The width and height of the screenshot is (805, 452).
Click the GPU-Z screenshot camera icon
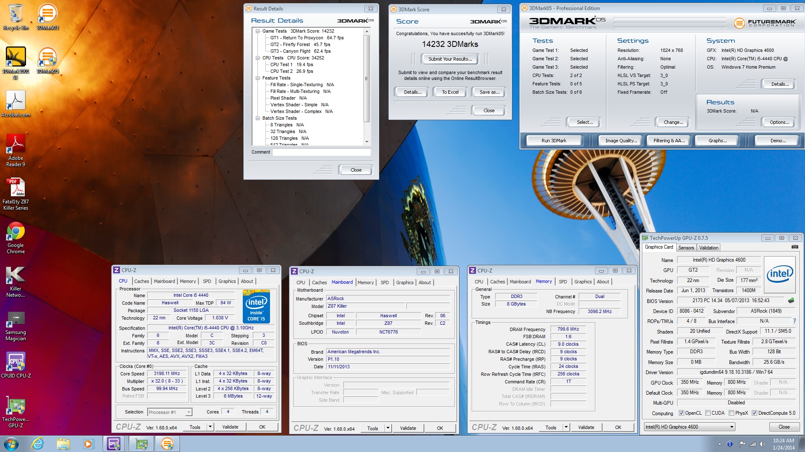coord(795,247)
